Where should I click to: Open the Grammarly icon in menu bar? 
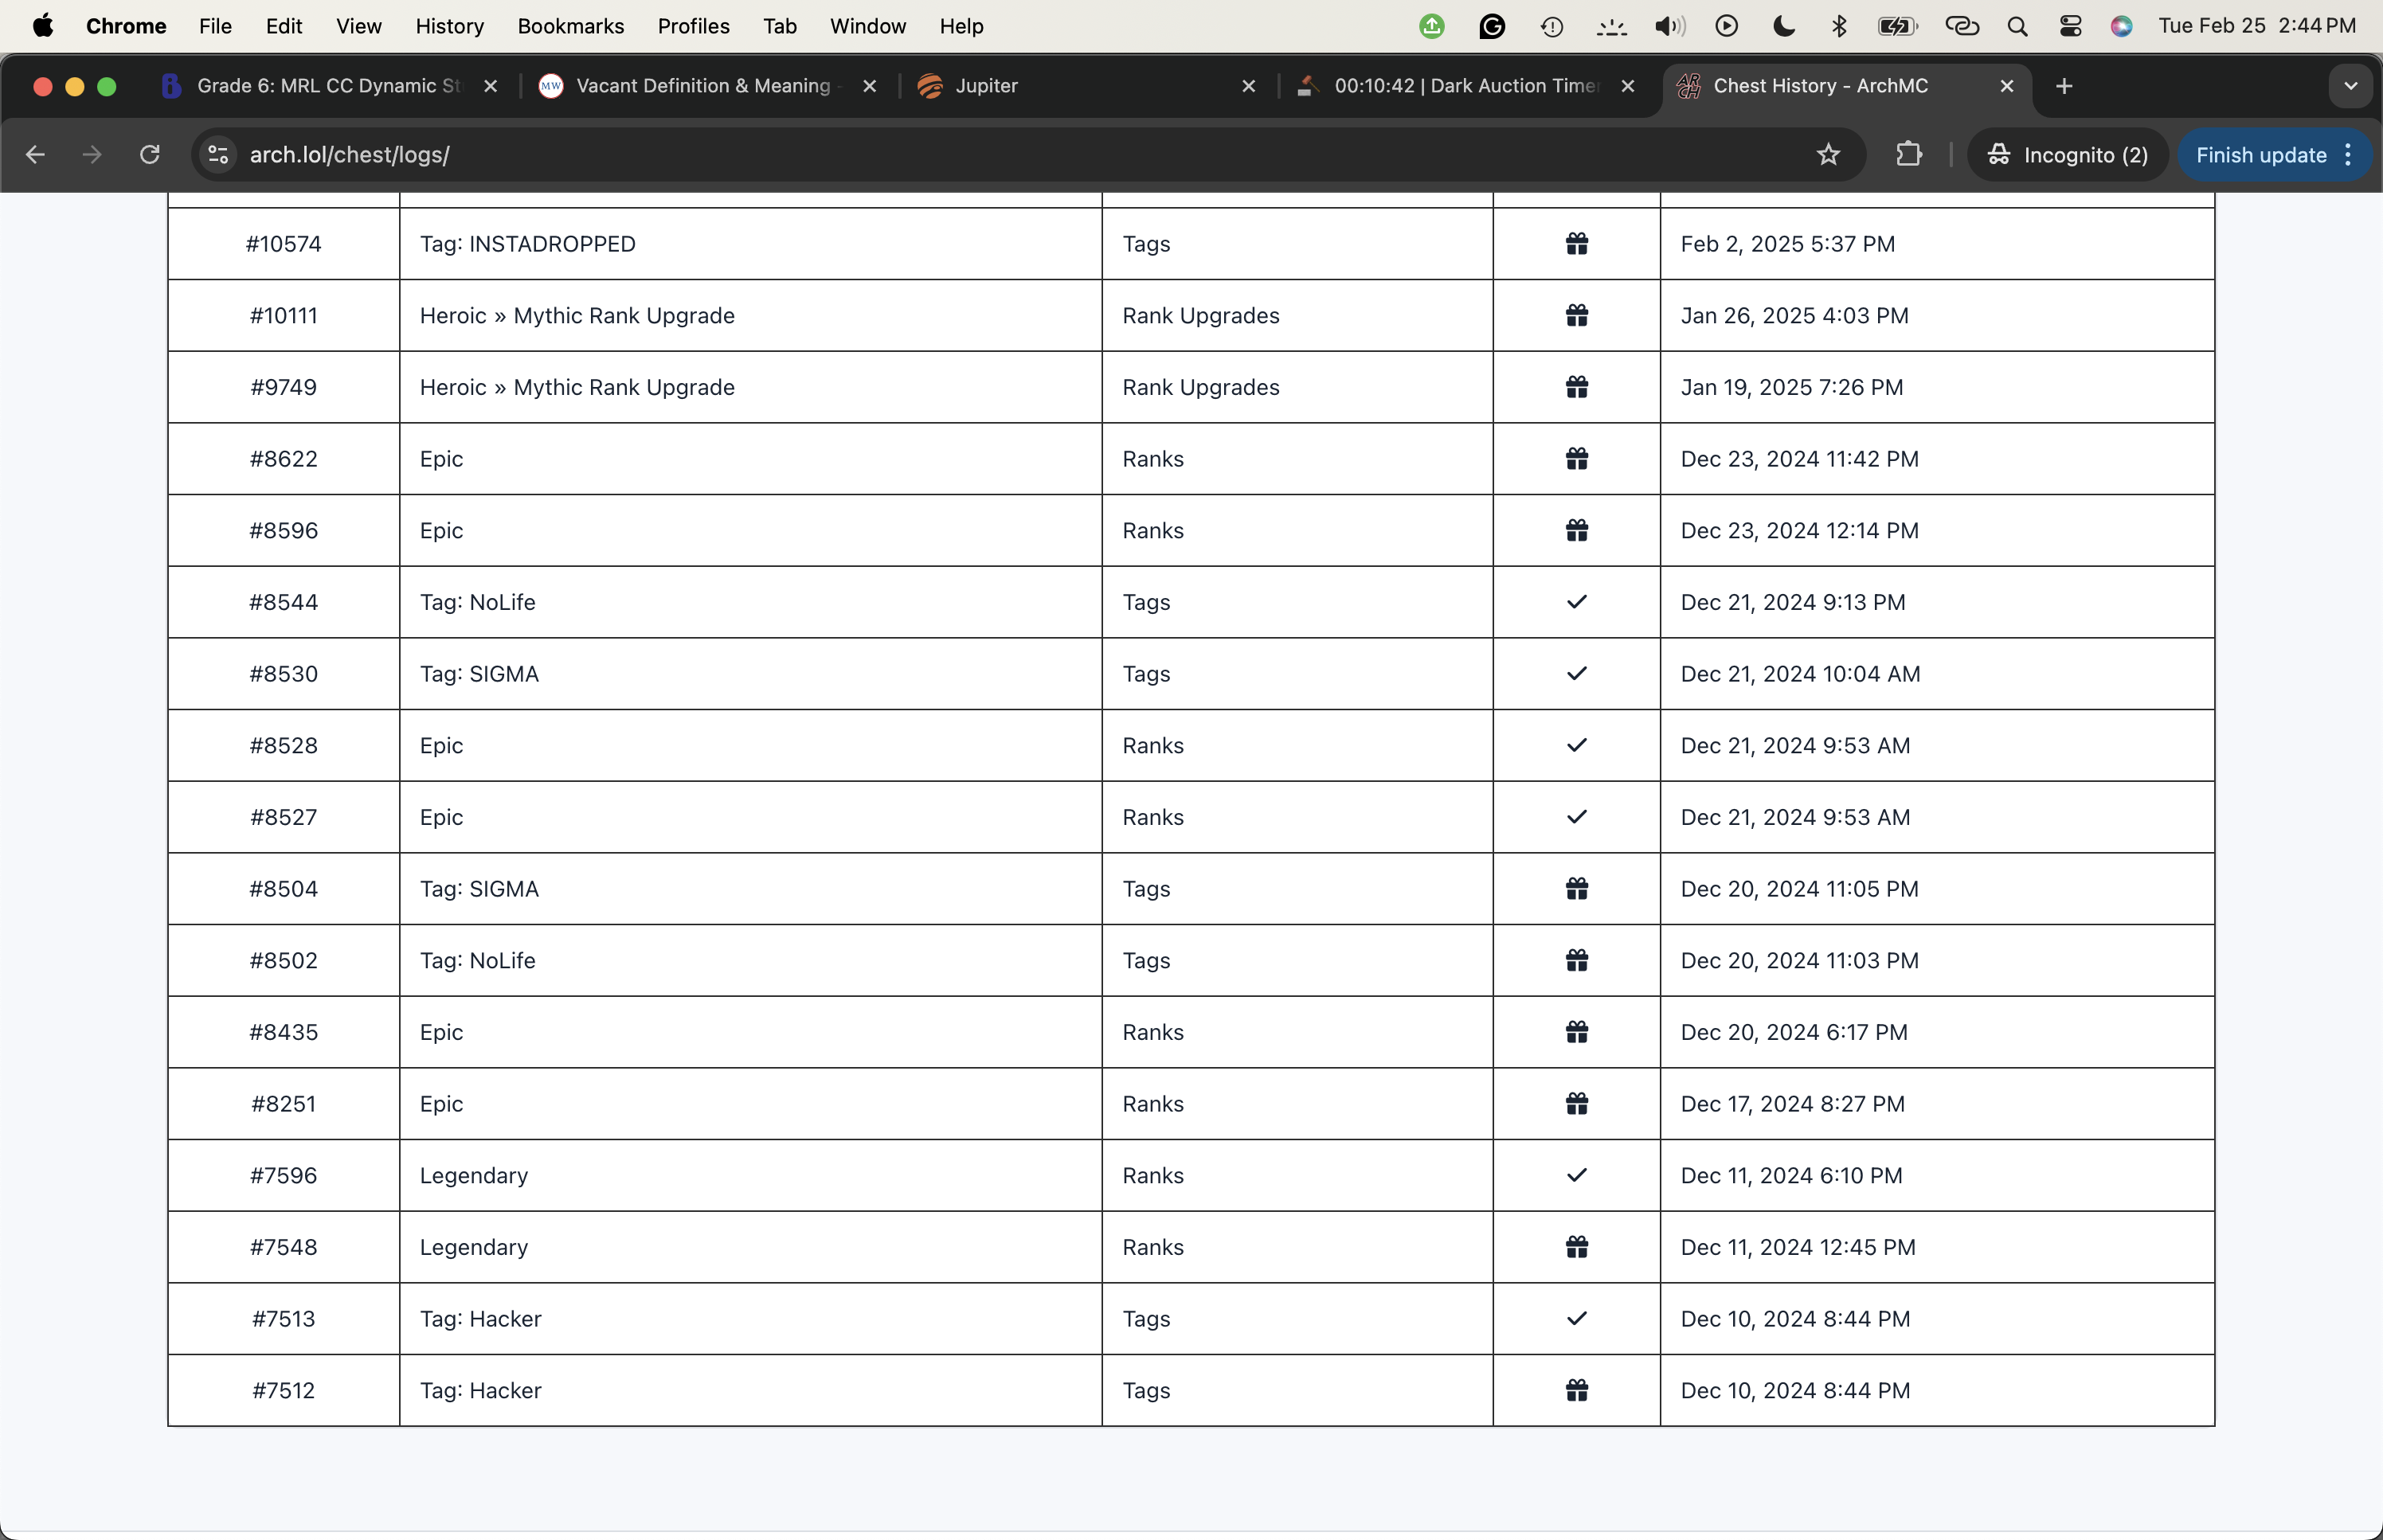tap(1492, 26)
